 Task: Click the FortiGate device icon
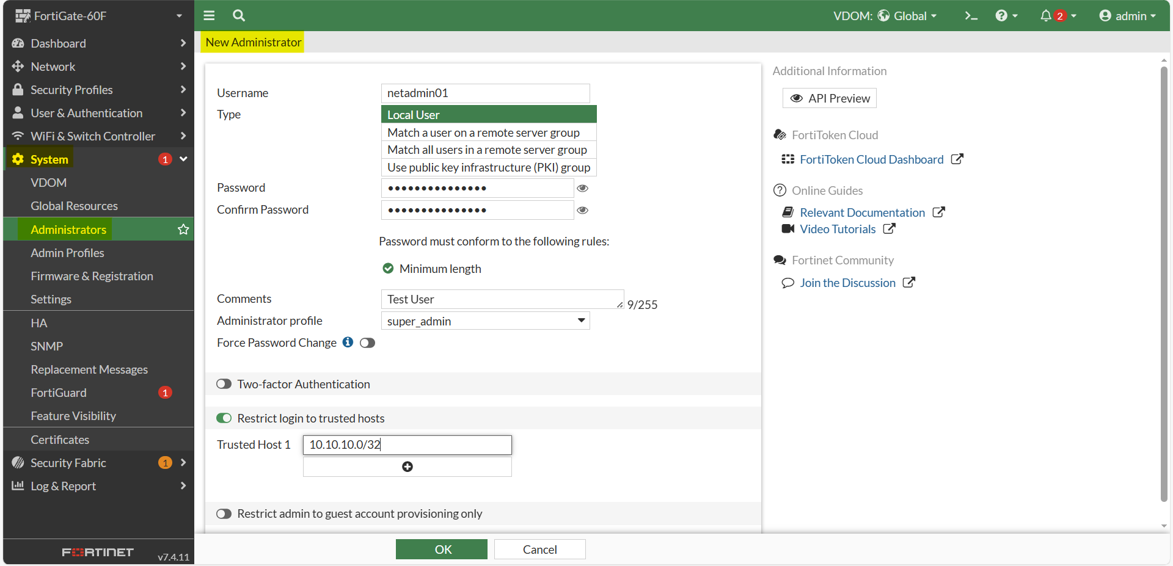(x=23, y=16)
